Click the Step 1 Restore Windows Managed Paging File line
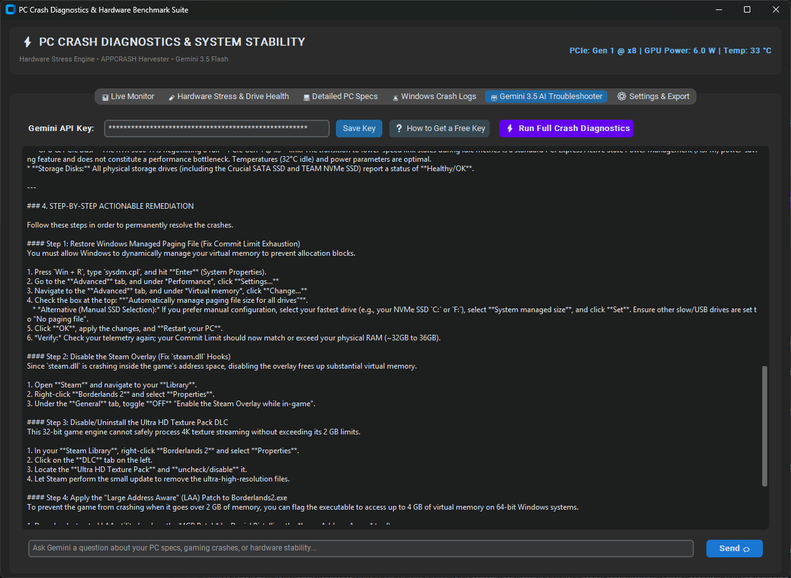 (164, 244)
